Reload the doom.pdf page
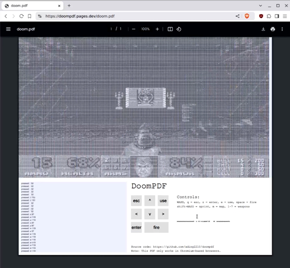Viewport: 290px width, 268px height. tap(21, 16)
